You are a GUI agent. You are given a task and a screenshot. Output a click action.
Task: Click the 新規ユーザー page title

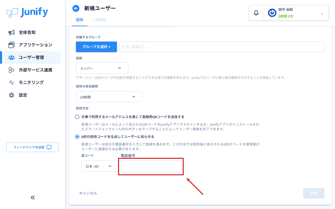pos(100,8)
